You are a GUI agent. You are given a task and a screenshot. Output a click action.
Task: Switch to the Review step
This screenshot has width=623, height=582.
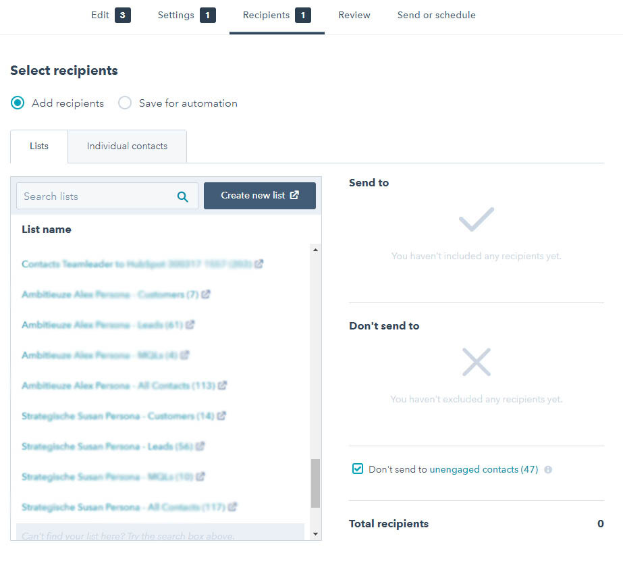354,16
